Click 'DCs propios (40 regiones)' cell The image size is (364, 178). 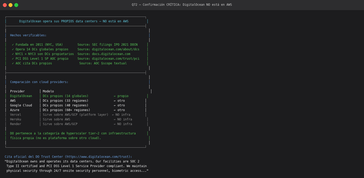(66, 105)
